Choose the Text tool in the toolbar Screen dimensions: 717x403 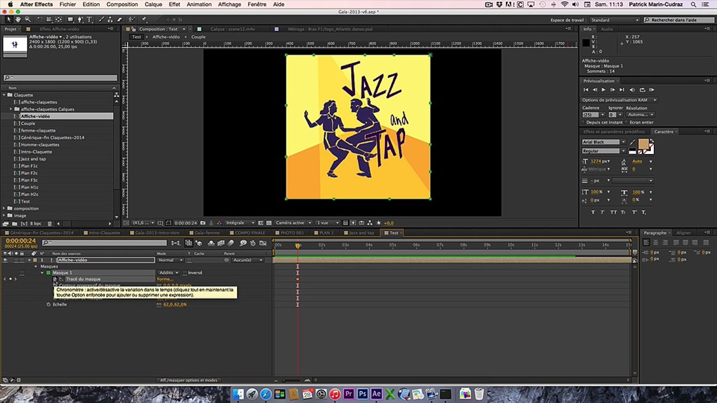point(90,20)
